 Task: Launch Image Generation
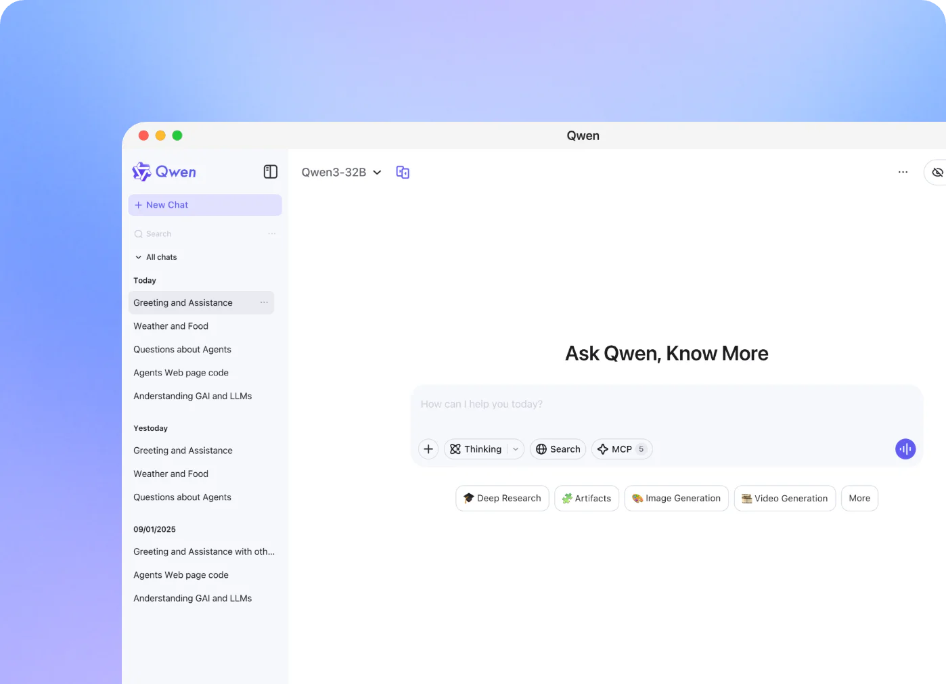[x=676, y=498]
